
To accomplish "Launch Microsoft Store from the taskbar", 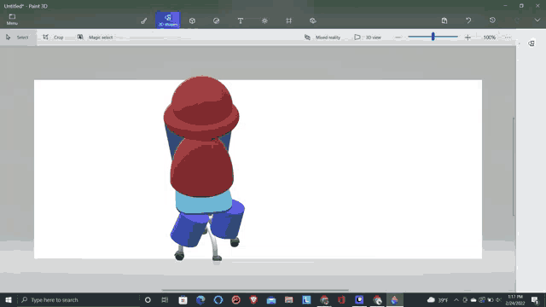I will 183,299.
